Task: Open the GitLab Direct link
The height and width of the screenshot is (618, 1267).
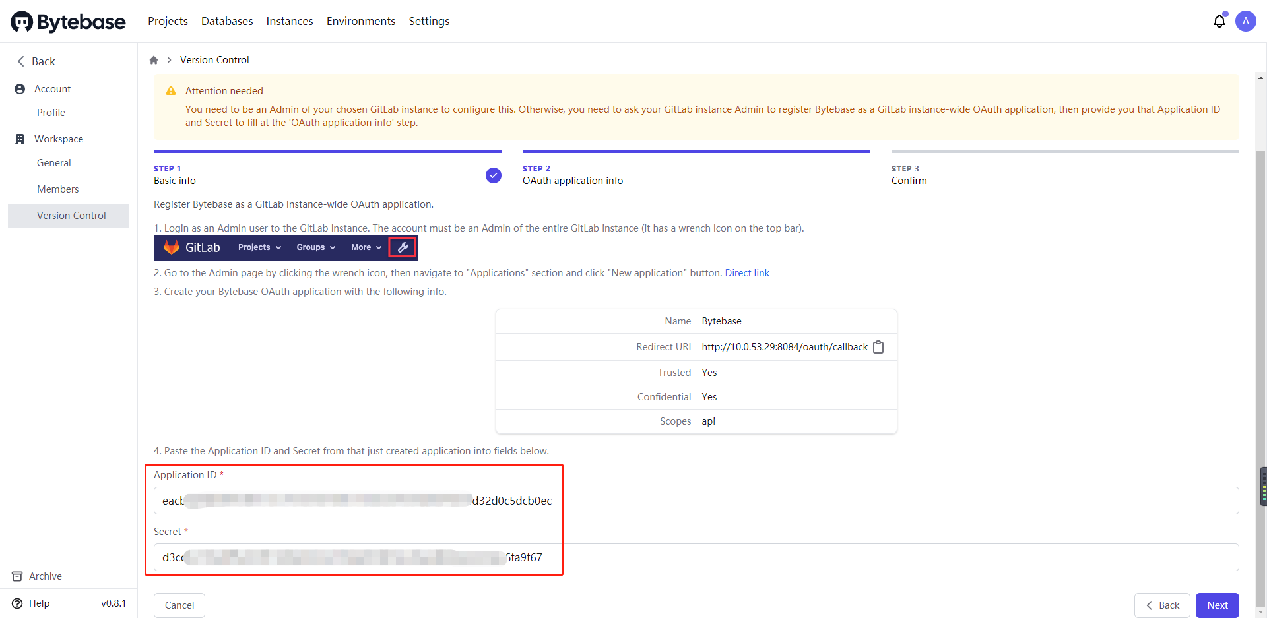Action: click(747, 273)
